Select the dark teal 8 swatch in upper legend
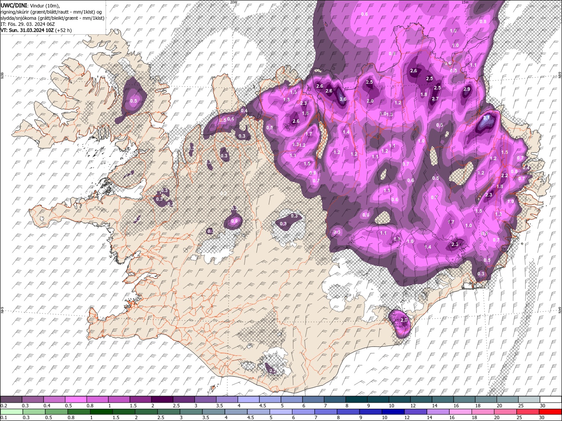 [357, 400]
